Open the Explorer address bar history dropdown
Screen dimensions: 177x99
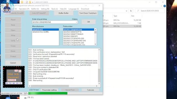(126, 11)
